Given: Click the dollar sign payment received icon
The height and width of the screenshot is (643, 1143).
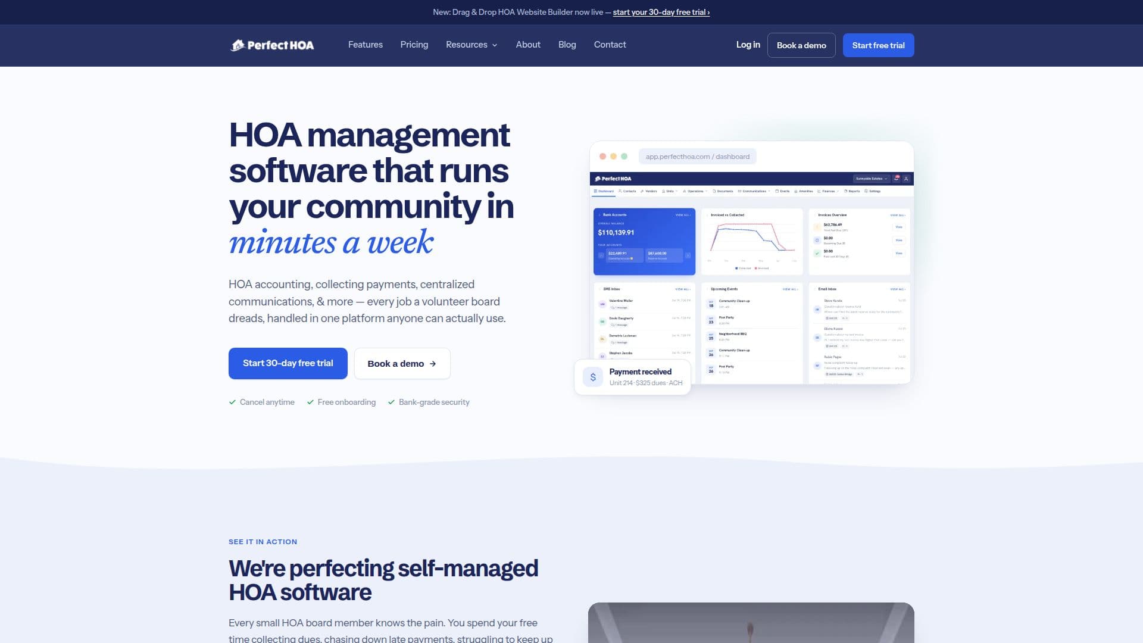Looking at the screenshot, I should [593, 377].
